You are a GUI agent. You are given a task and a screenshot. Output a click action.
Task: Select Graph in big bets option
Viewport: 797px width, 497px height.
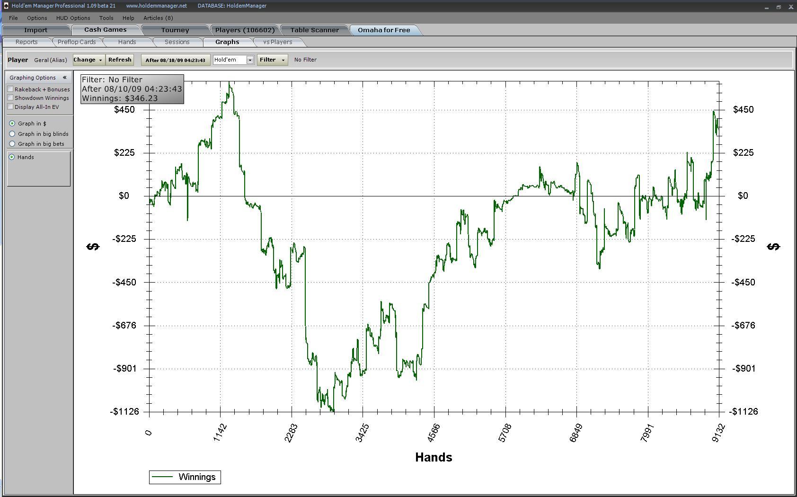[x=12, y=144]
